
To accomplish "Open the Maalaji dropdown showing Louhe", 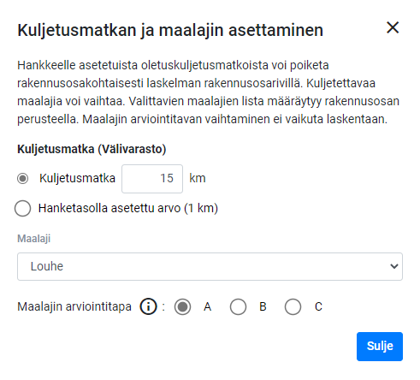I will click(x=210, y=266).
